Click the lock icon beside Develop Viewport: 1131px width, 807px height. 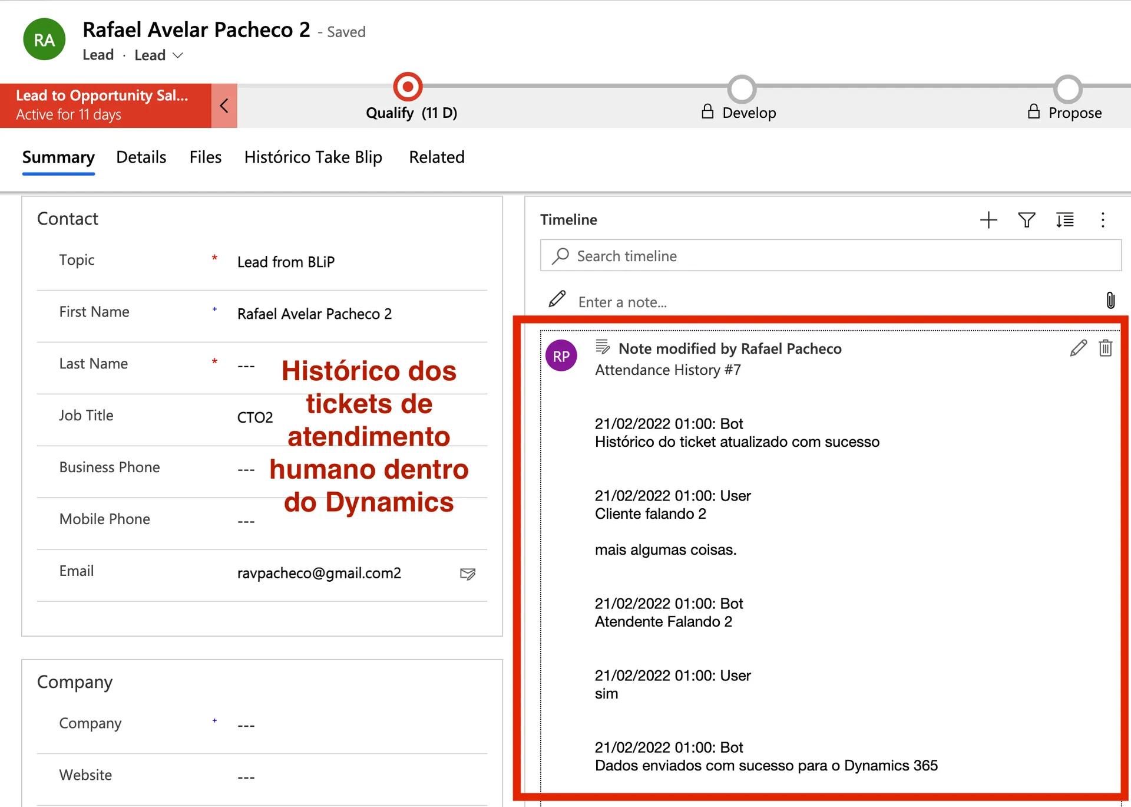[x=707, y=111]
